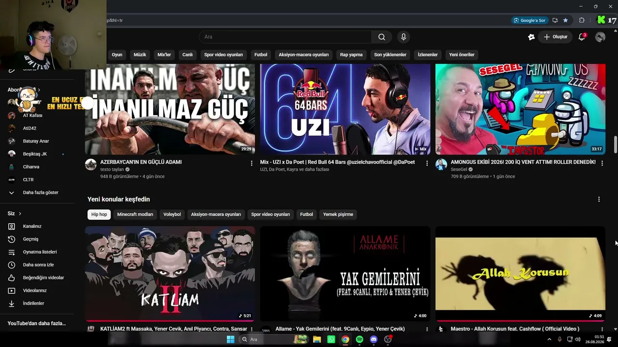Image resolution: width=618 pixels, height=347 pixels.
Task: Select the Yemek pişirme topic chip
Action: click(338, 214)
